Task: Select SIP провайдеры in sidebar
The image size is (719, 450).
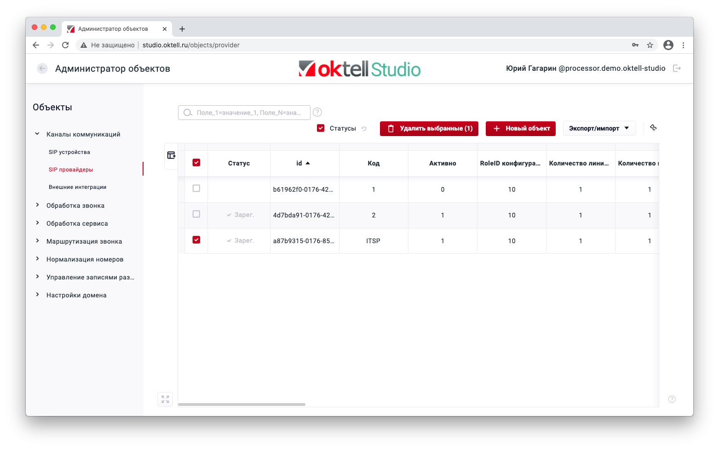Action: pyautogui.click(x=71, y=170)
